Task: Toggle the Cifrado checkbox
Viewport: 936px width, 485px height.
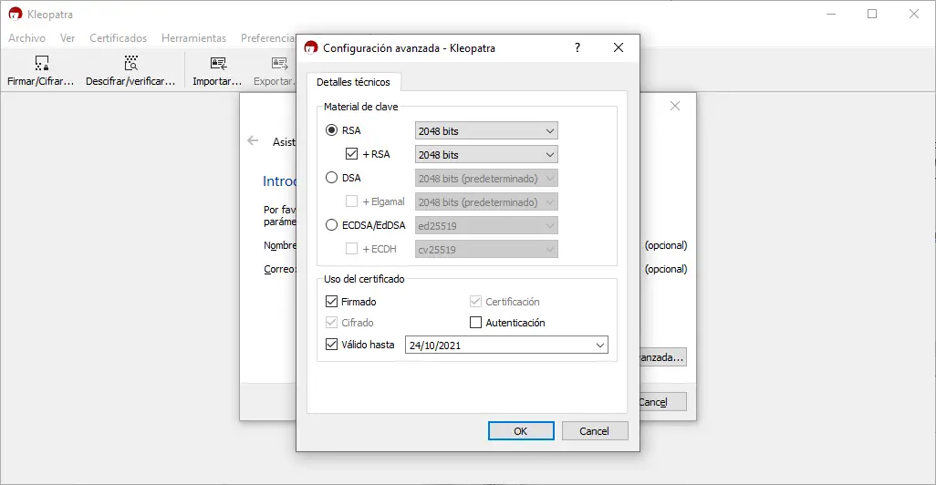Action: pos(331,322)
